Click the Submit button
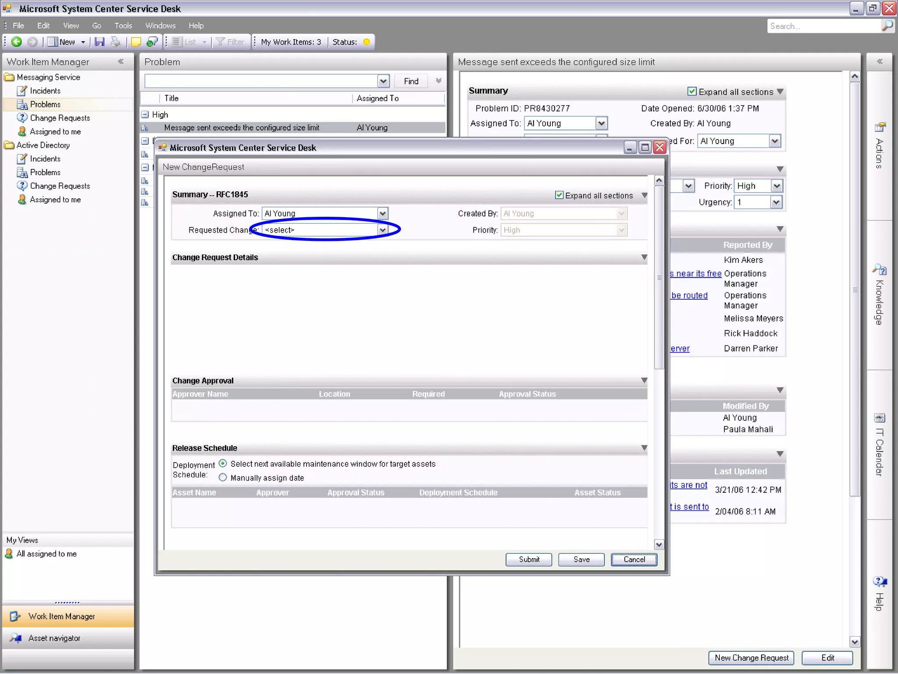 (x=528, y=559)
